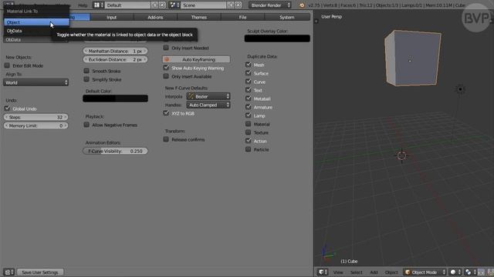
Task: Adjust the Euclidean Distance field
Action: [115, 59]
